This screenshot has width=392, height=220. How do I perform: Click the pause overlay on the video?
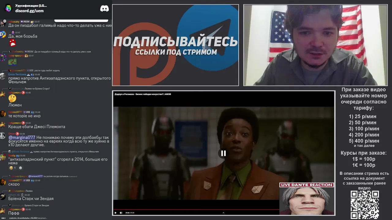click(x=223, y=153)
